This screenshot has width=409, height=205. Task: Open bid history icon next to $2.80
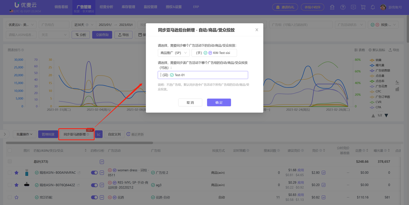(x=323, y=173)
